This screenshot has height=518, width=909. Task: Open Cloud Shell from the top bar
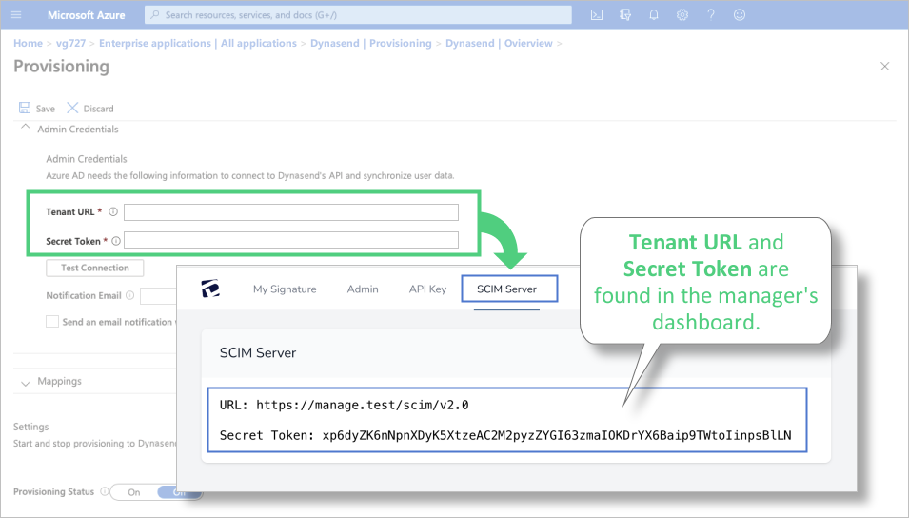[597, 15]
